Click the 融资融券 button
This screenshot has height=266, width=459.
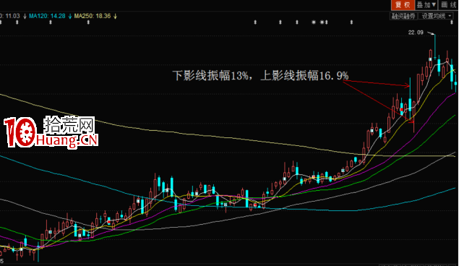(403, 16)
